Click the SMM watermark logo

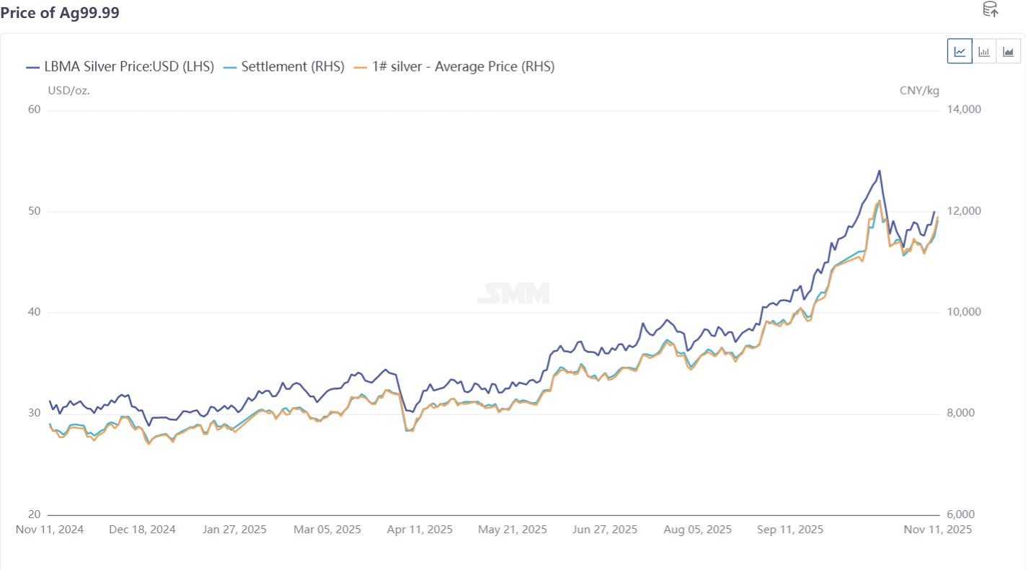click(513, 293)
